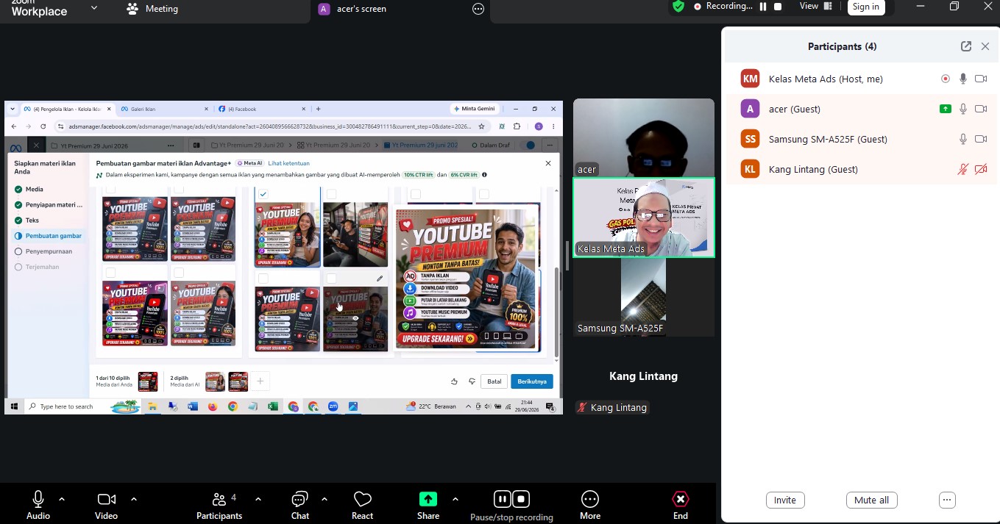1000x524 pixels.
Task: Switch to the Meeting tab
Action: coord(152,9)
